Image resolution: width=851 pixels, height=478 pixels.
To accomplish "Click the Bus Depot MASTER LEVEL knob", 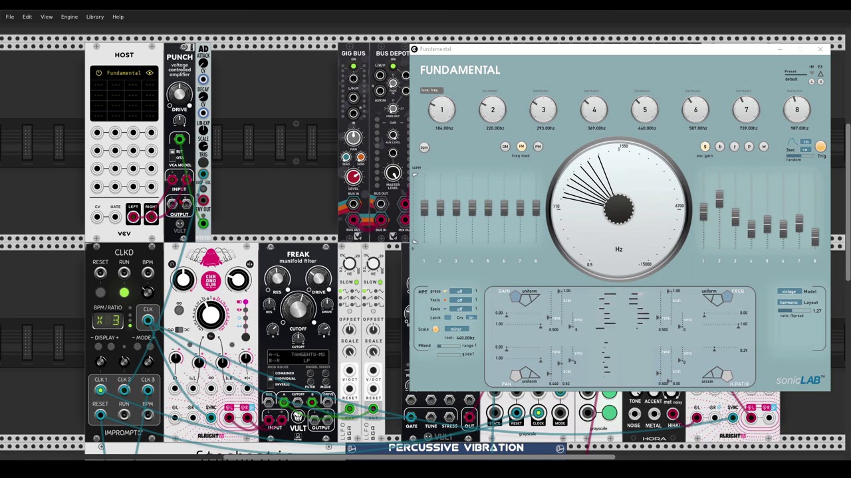I will pyautogui.click(x=393, y=173).
